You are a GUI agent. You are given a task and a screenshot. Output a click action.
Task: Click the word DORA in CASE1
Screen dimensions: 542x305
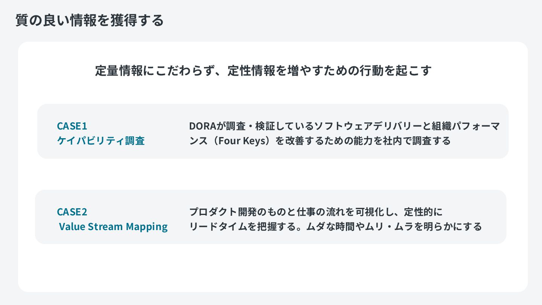[201, 126]
